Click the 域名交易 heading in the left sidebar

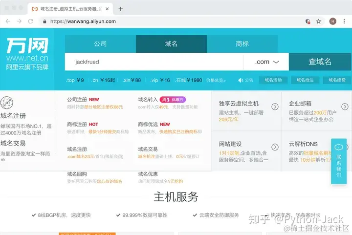click(13, 143)
